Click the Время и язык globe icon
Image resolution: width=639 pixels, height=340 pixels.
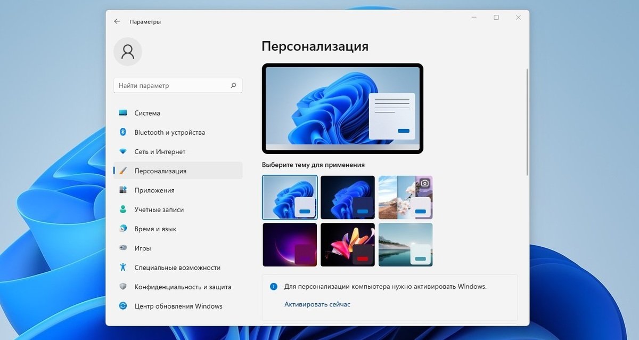123,229
